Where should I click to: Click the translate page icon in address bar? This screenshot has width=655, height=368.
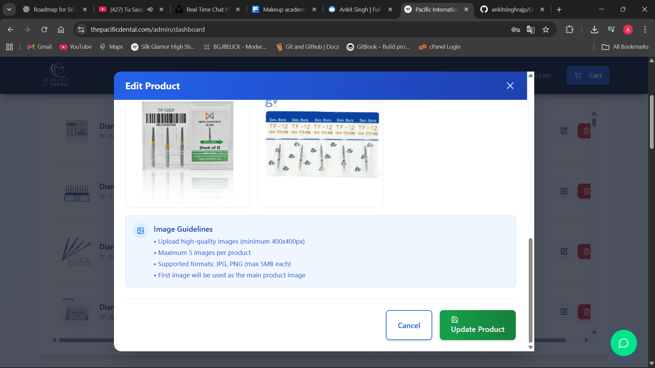point(530,30)
